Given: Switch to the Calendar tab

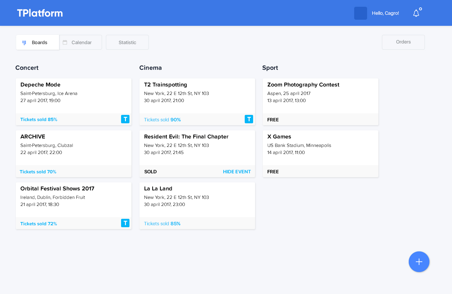Looking at the screenshot, I should coord(81,42).
